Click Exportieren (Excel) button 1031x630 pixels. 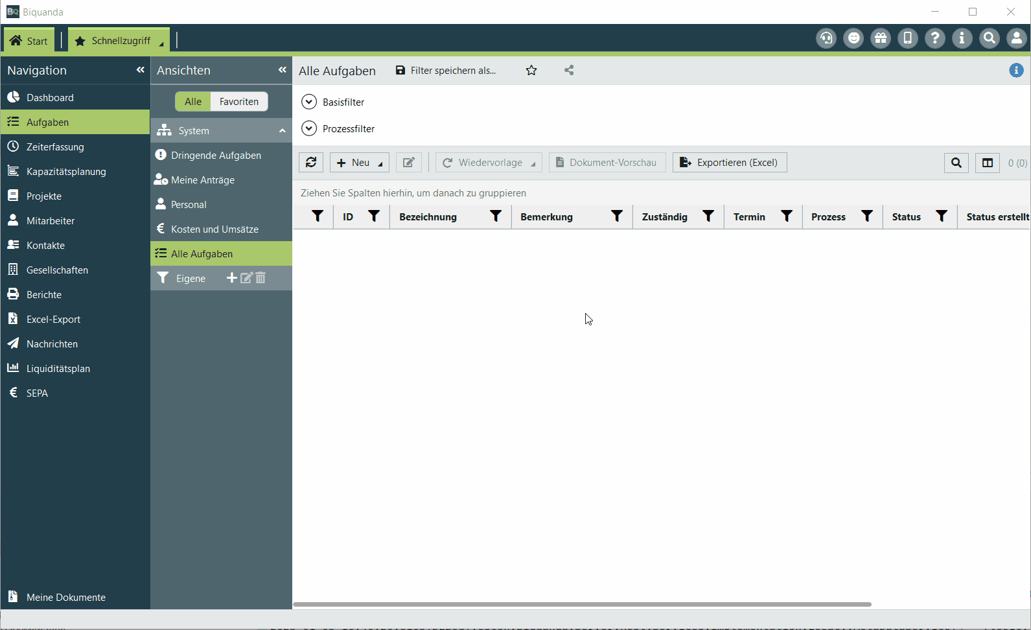730,163
